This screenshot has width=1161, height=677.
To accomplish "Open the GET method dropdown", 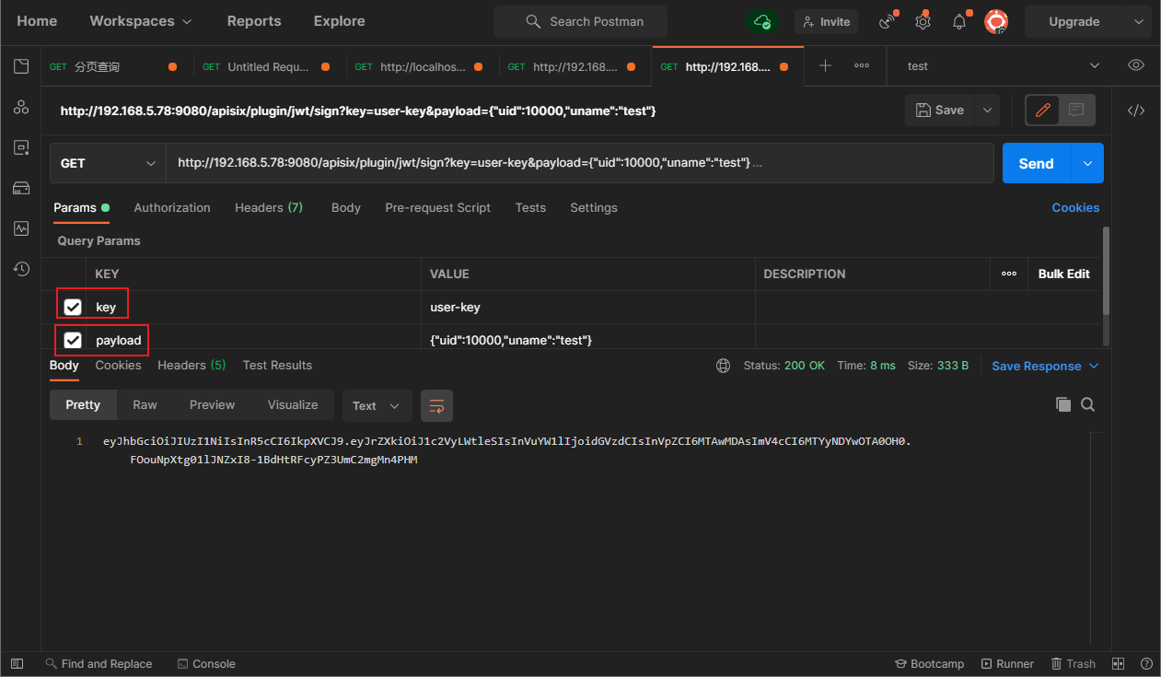I will pos(108,163).
